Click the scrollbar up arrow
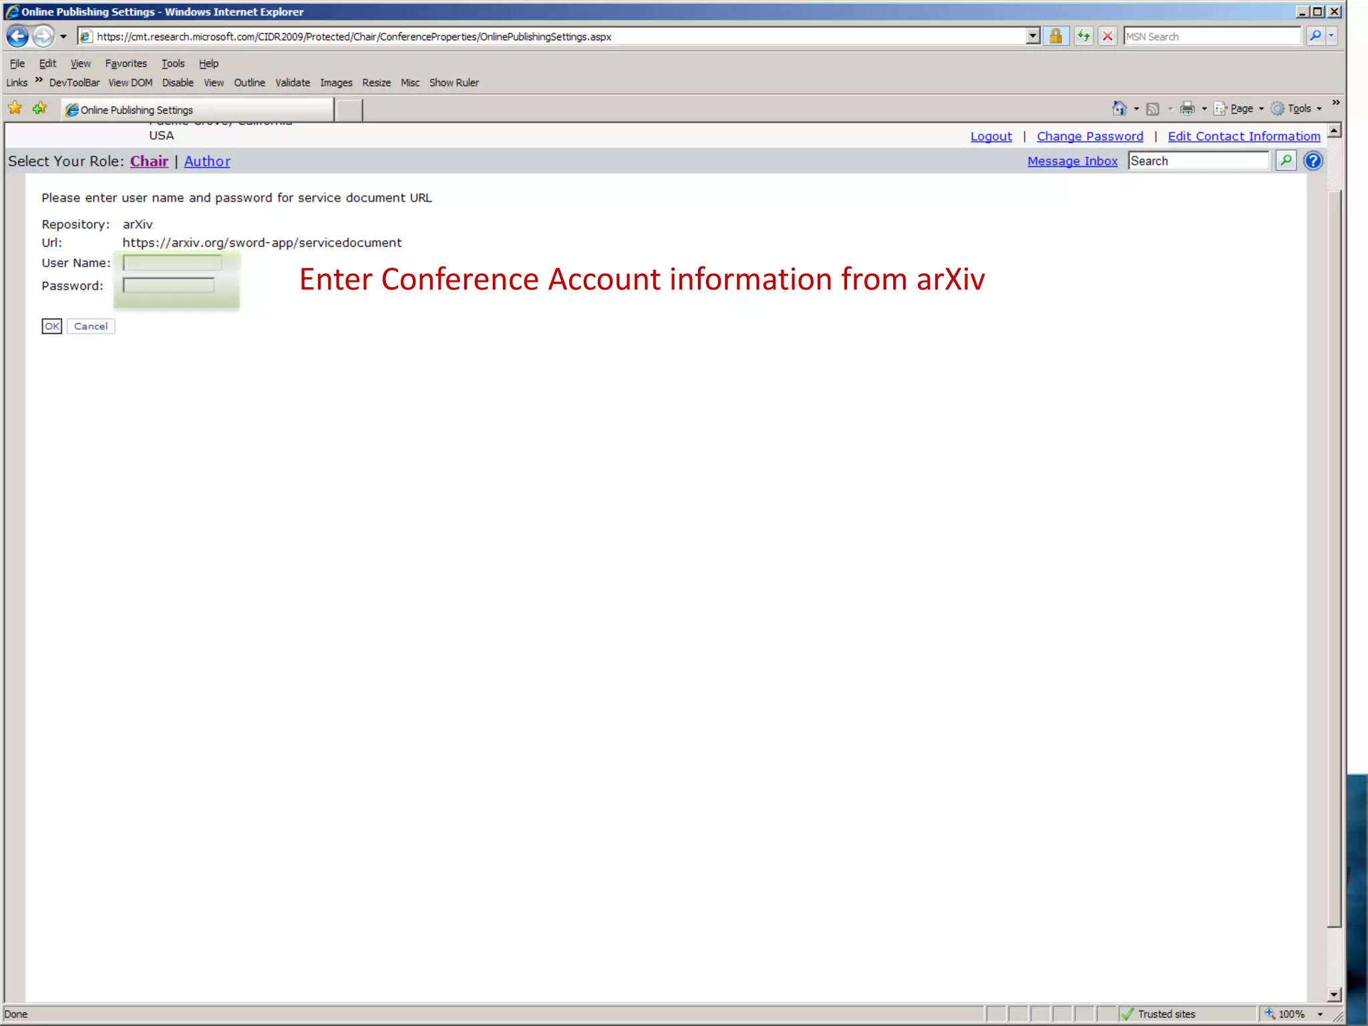 [1334, 130]
